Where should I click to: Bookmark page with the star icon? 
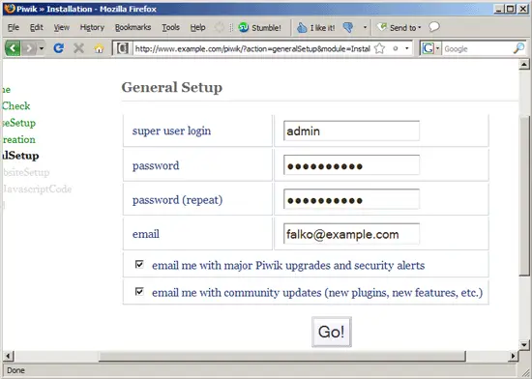coord(379,48)
